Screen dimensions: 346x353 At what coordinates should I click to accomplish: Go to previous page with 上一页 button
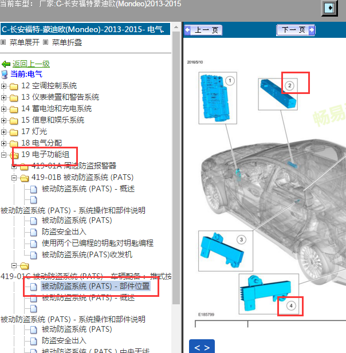203,30
